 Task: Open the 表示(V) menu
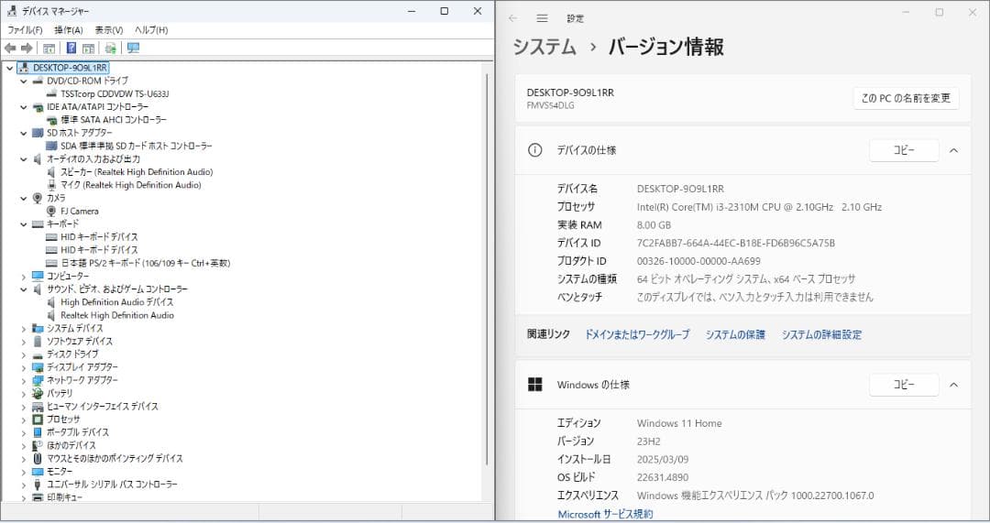pos(108,29)
